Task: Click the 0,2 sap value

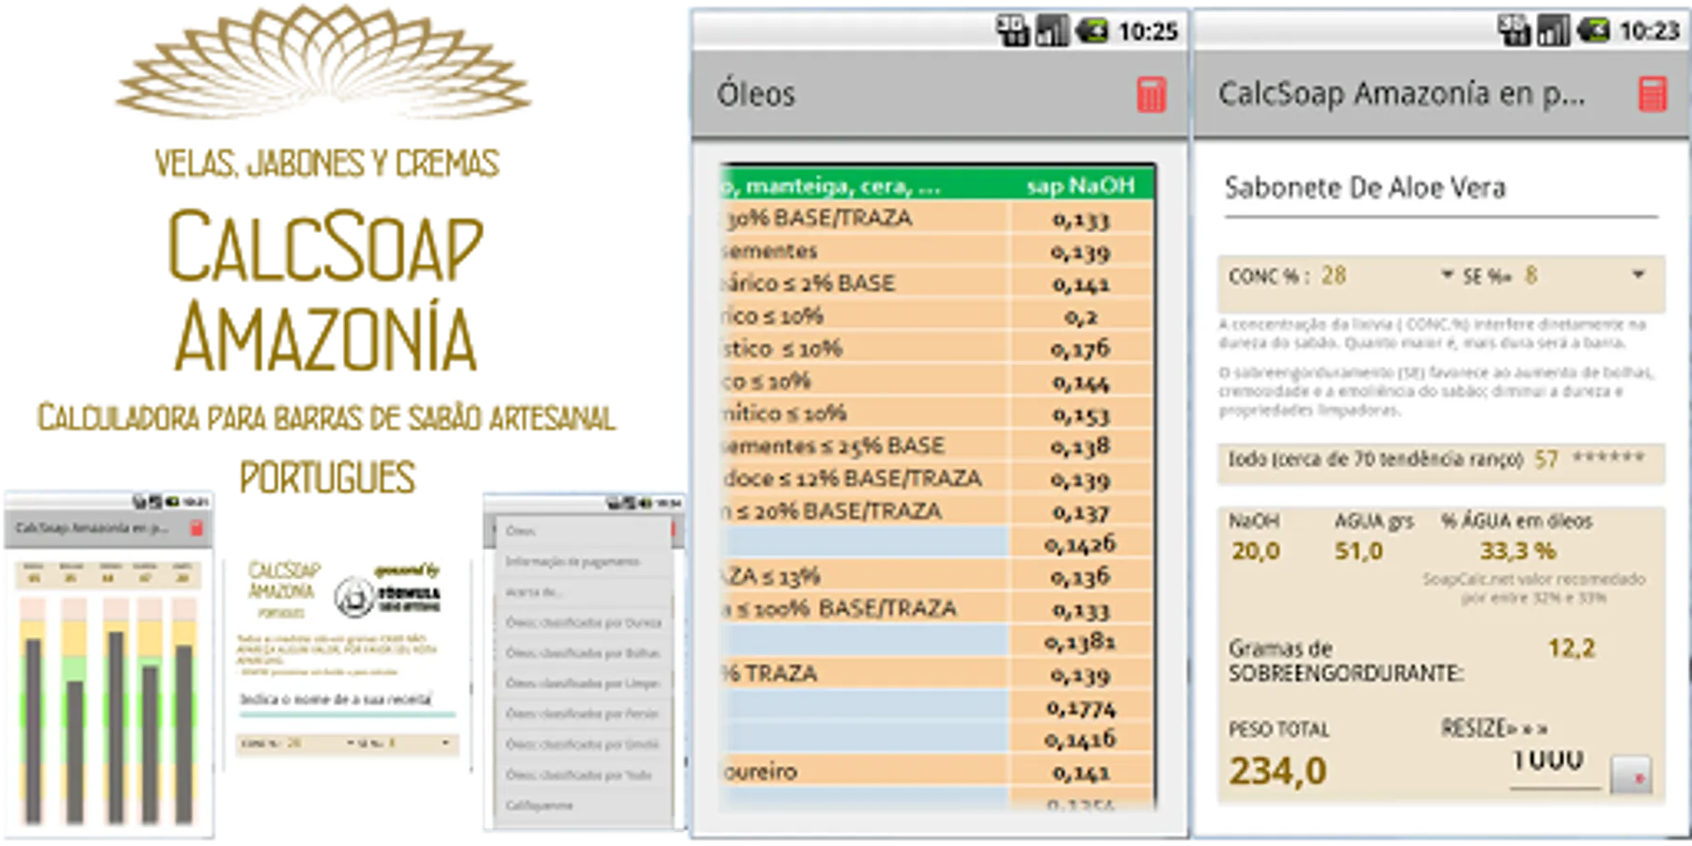Action: (1081, 317)
